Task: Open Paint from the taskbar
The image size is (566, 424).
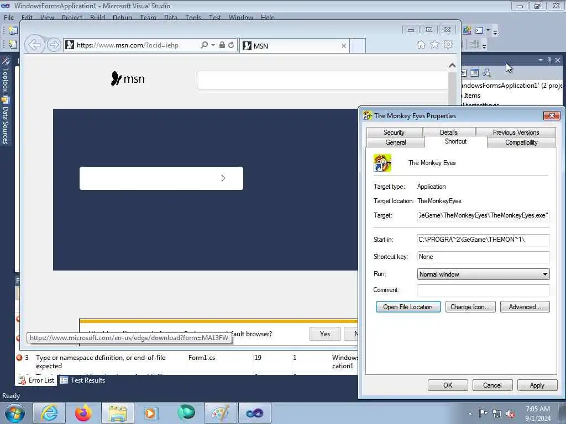Action: 220,413
